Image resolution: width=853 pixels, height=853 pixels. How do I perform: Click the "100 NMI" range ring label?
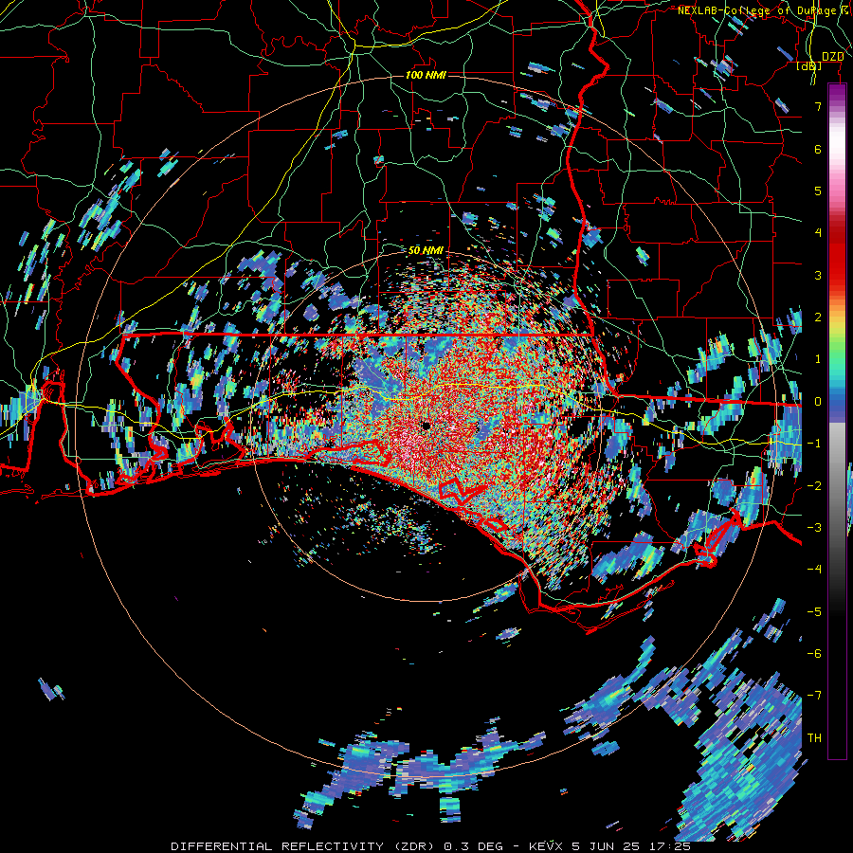[426, 75]
